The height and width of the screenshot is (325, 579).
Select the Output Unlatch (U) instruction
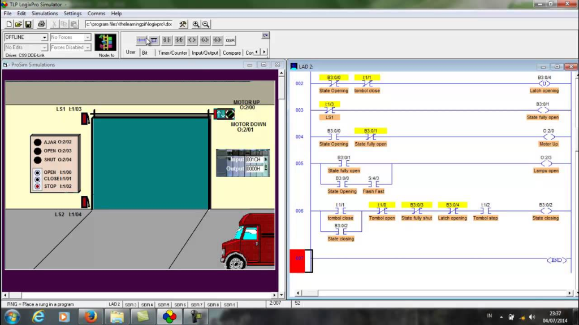[217, 40]
